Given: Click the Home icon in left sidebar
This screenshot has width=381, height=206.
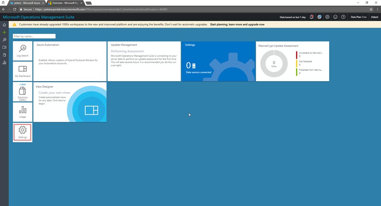Looking at the screenshot, I should [x=4, y=25].
